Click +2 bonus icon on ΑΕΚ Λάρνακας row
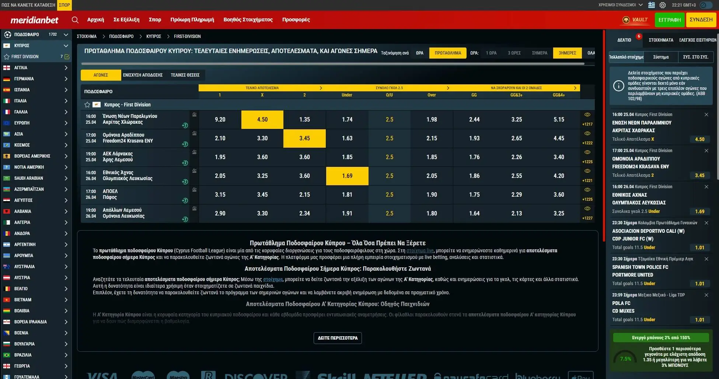This screenshot has width=719, height=379. pos(185,163)
